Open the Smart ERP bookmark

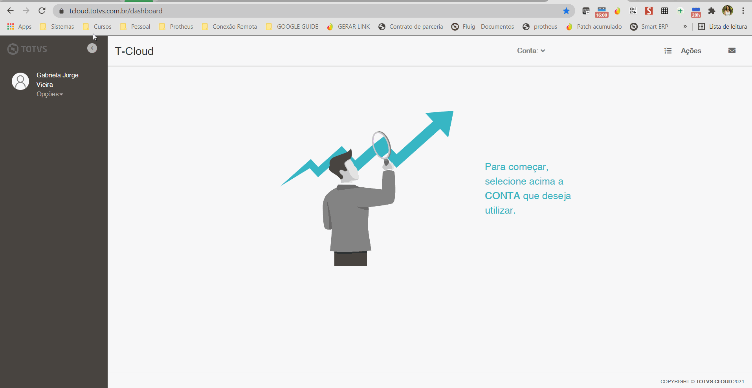point(649,27)
